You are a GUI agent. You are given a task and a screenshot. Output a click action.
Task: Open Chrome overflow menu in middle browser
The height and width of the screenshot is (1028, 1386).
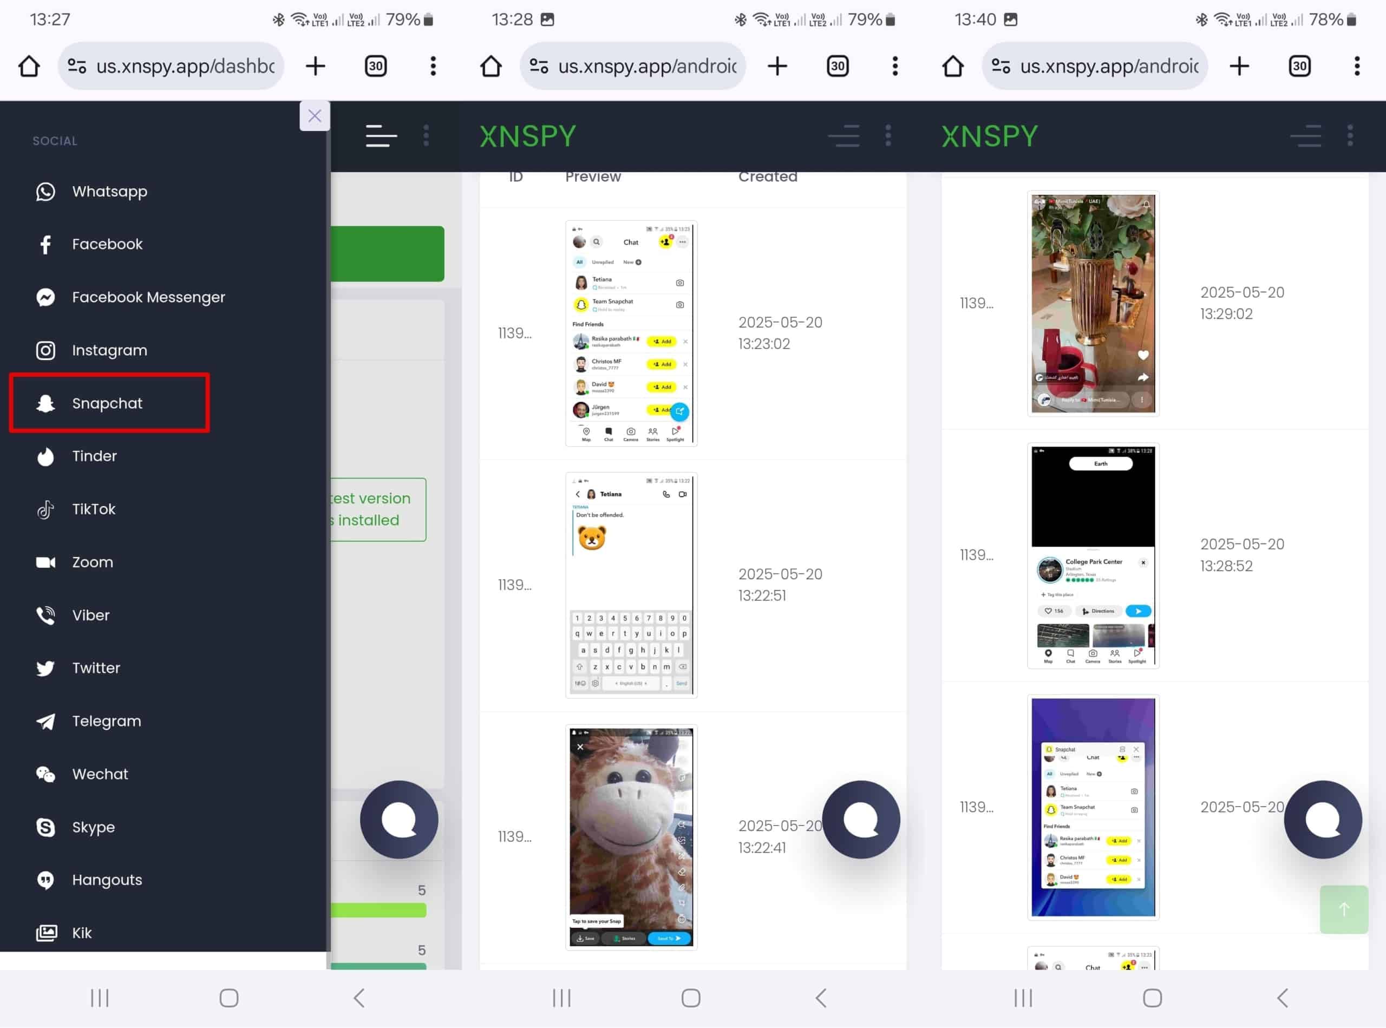click(x=895, y=66)
